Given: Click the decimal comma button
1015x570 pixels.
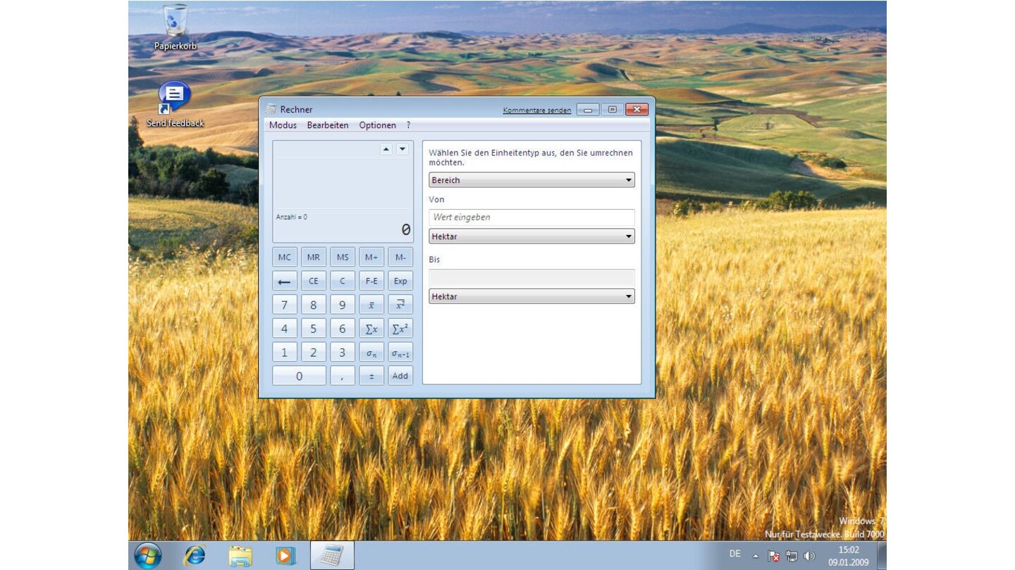Looking at the screenshot, I should 342,376.
